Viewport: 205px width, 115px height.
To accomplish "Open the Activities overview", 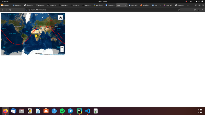I will pos(5,2).
